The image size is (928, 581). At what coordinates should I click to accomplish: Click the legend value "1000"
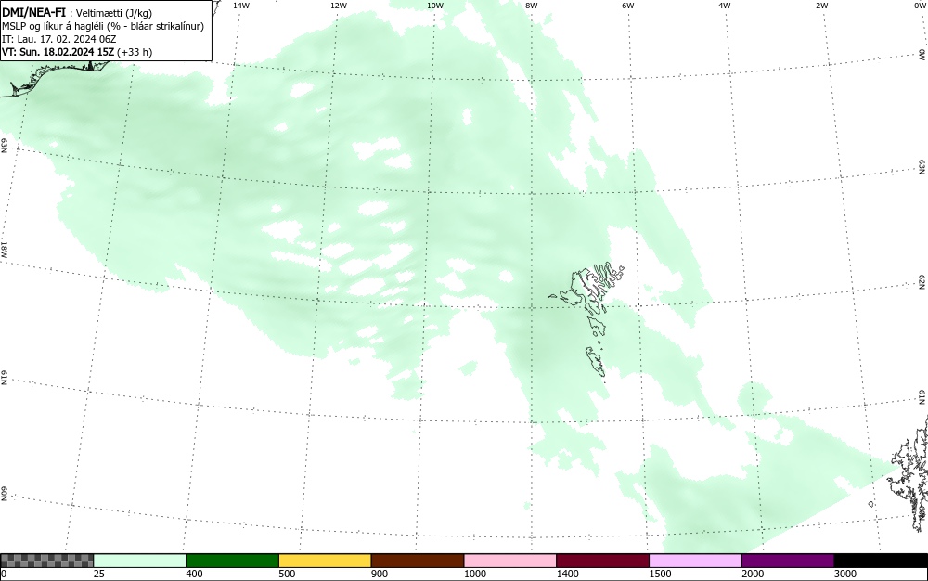click(x=474, y=574)
